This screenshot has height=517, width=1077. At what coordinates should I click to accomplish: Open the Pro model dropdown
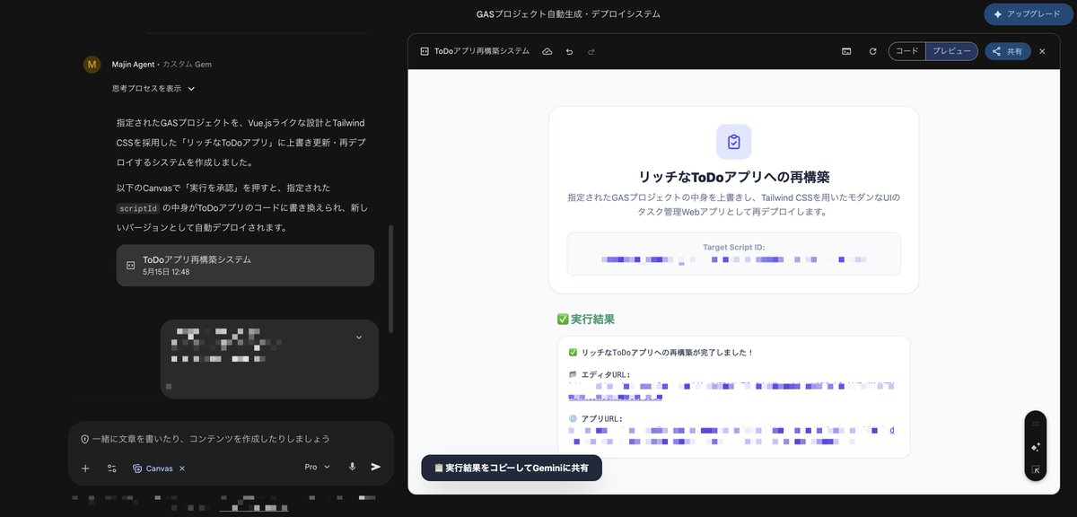pos(318,467)
